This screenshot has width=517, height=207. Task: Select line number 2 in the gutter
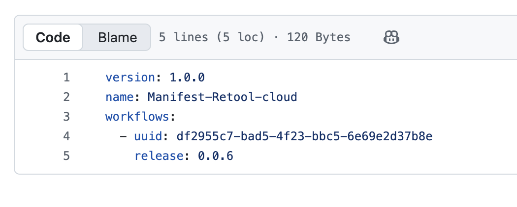[x=66, y=97]
